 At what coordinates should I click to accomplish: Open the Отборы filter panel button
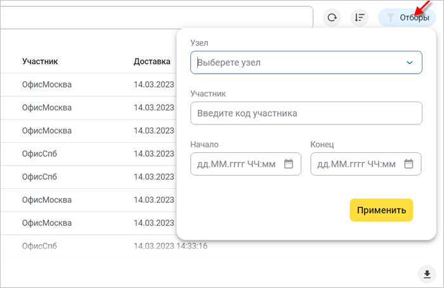click(x=407, y=17)
